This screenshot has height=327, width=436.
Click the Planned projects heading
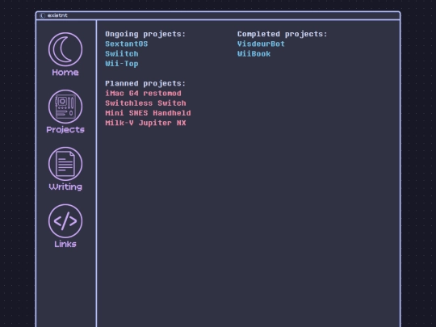[x=145, y=83]
